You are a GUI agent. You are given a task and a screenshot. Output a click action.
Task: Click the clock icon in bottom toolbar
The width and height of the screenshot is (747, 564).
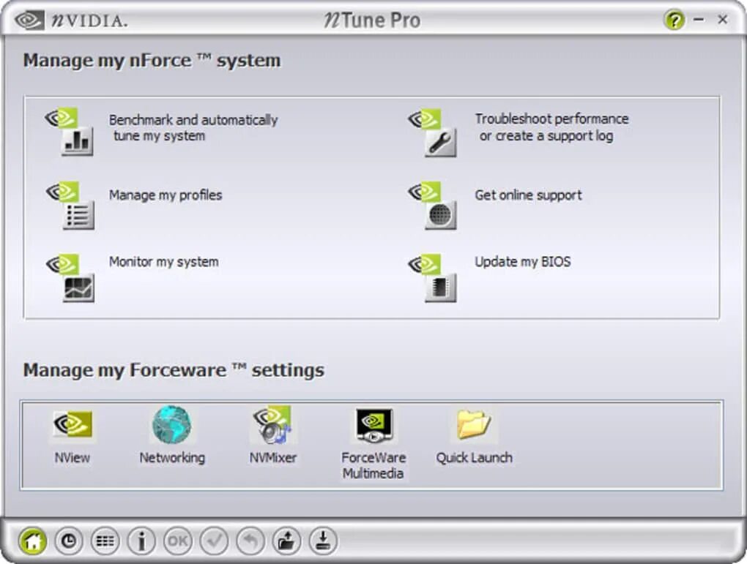pos(69,541)
